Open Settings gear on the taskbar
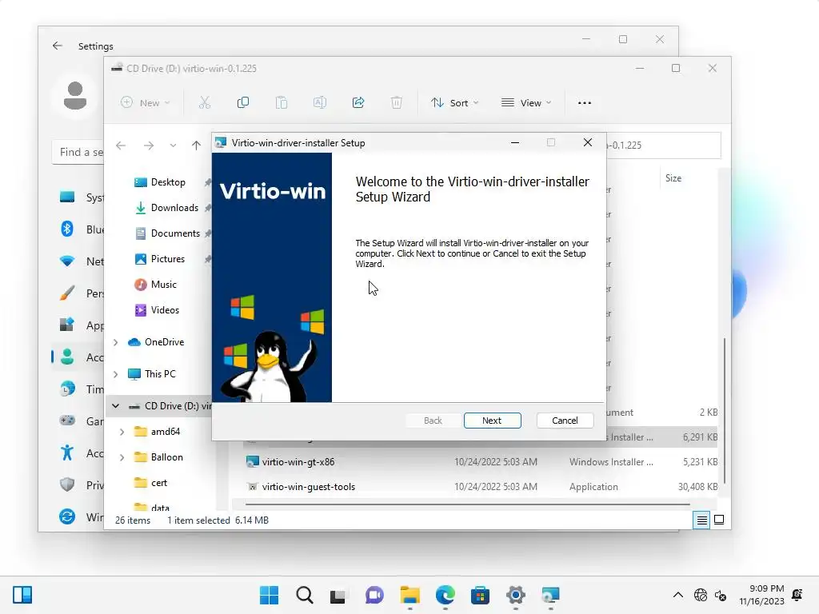The height and width of the screenshot is (614, 819). (516, 595)
